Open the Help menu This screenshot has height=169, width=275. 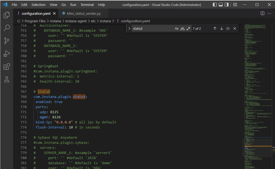click(101, 5)
